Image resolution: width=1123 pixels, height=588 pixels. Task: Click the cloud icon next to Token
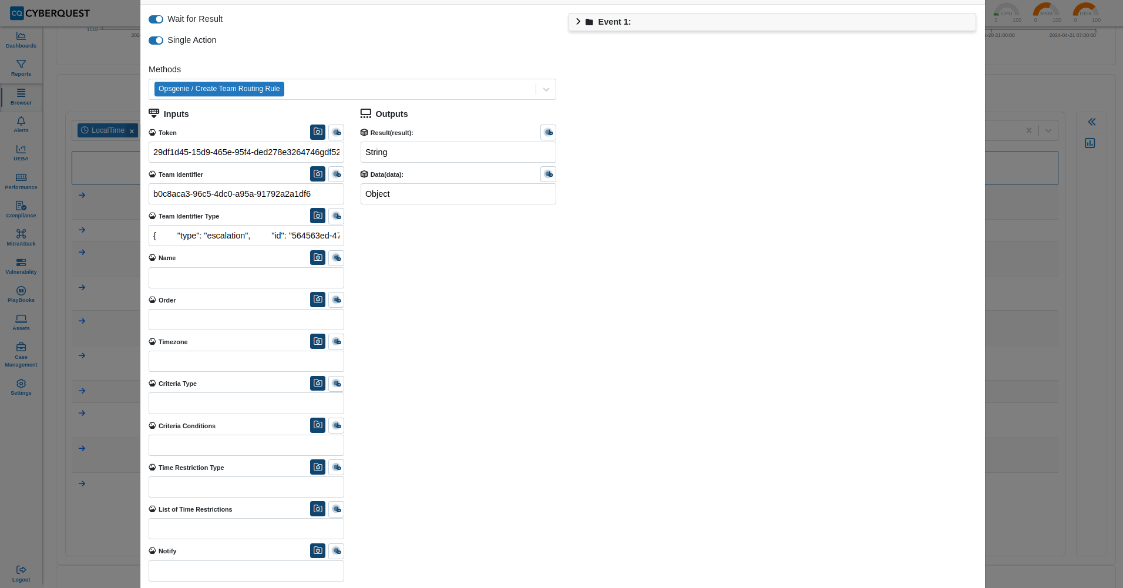click(337, 132)
